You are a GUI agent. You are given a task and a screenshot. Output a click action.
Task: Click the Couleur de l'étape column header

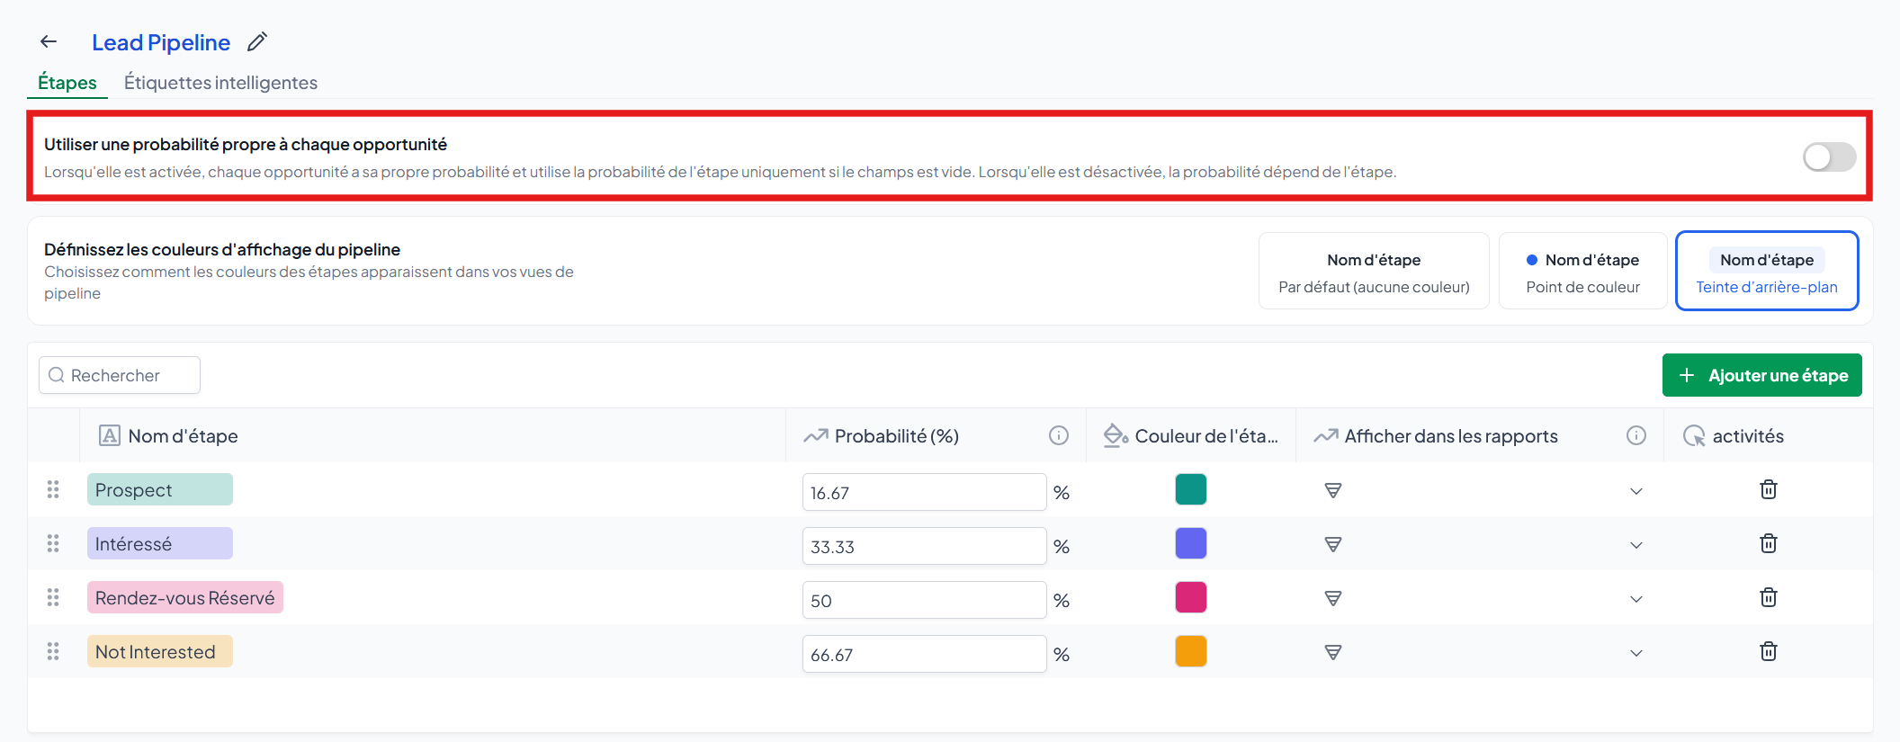pos(1191,436)
